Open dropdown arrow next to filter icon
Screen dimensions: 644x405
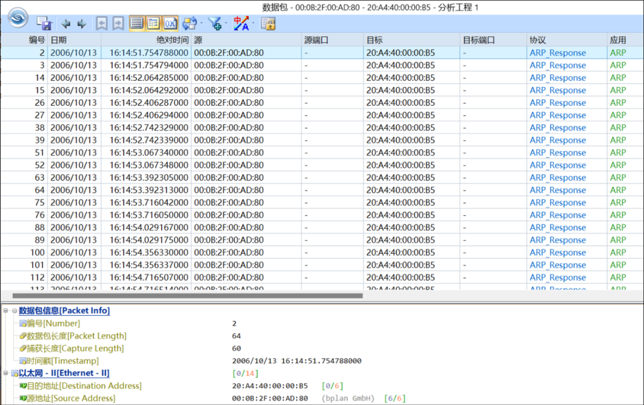pyautogui.click(x=227, y=24)
